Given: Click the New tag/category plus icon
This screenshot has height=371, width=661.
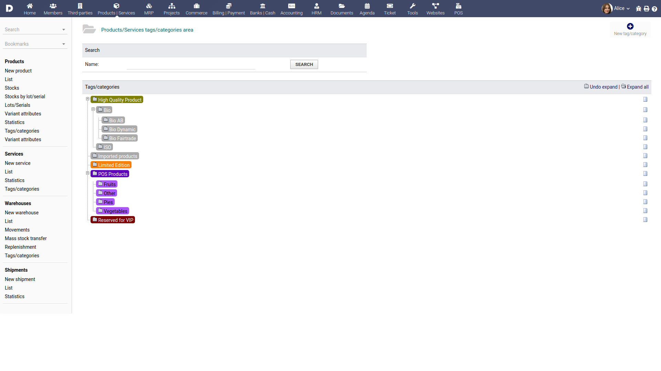Looking at the screenshot, I should coord(630,26).
